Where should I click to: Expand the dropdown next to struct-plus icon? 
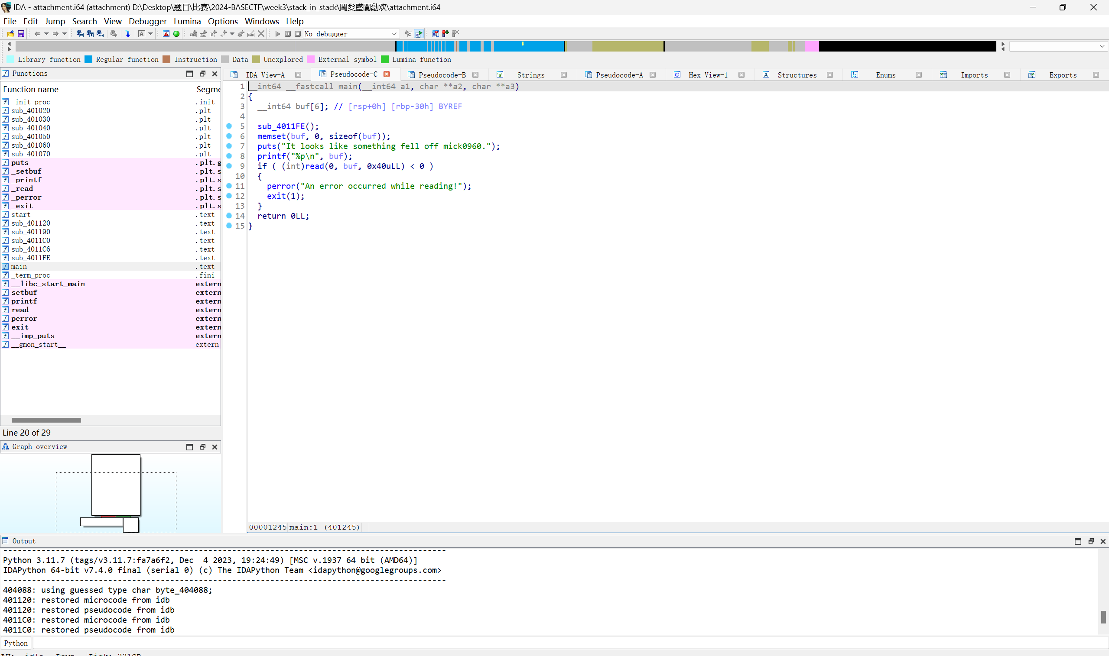click(232, 34)
